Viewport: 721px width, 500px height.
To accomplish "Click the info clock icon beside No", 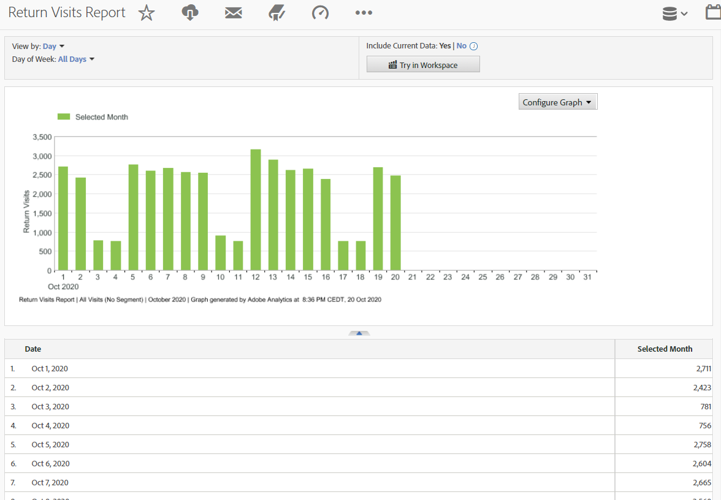I will point(473,46).
